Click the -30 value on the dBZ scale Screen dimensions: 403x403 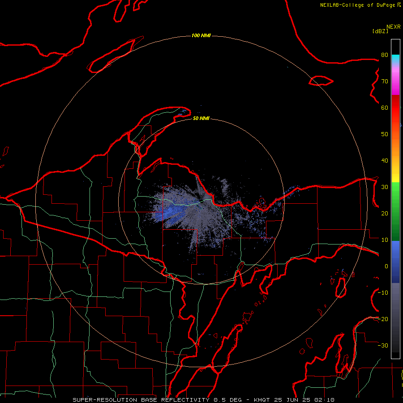383,345
